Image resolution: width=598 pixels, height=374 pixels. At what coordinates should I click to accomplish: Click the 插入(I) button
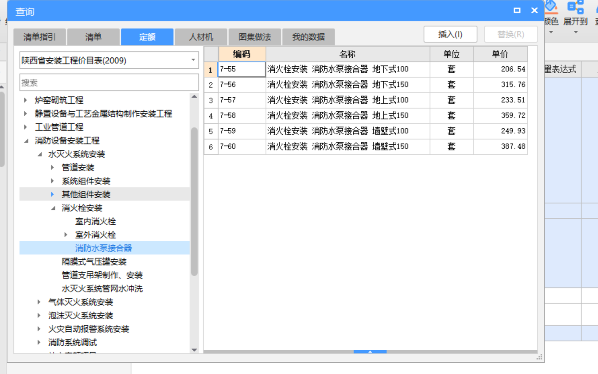click(x=450, y=34)
